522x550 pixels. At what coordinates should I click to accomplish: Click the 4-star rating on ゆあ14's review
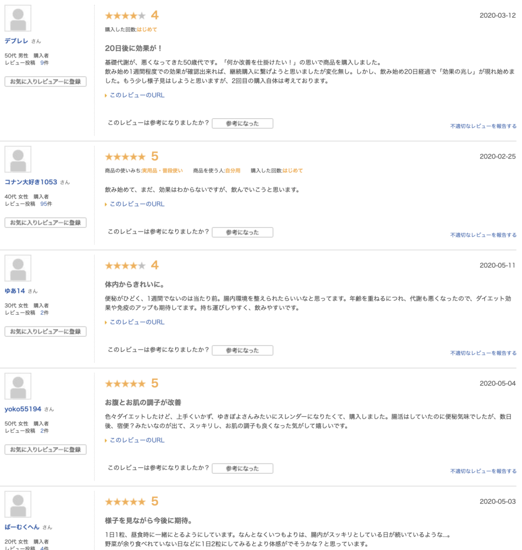[125, 265]
